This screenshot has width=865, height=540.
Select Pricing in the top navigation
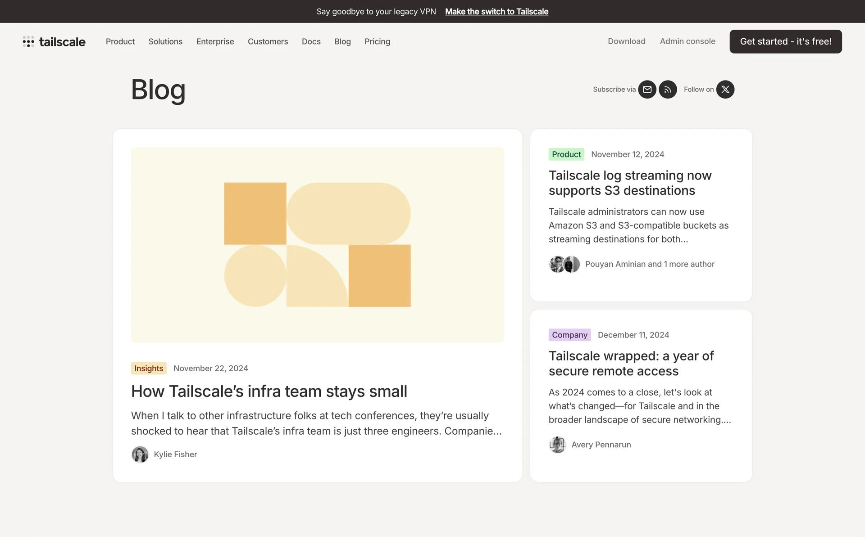click(x=377, y=41)
